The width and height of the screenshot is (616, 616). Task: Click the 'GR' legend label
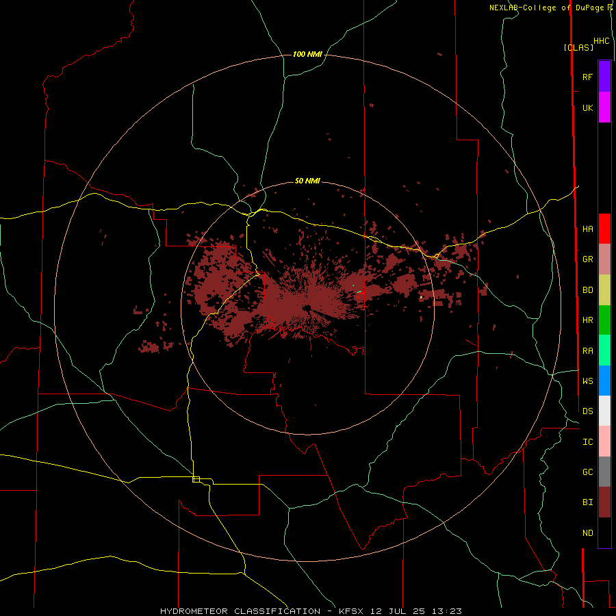coord(587,259)
